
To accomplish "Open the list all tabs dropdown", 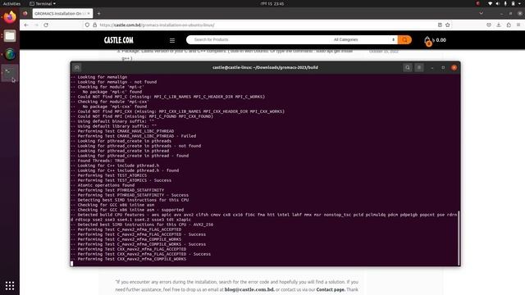I will (x=482, y=13).
